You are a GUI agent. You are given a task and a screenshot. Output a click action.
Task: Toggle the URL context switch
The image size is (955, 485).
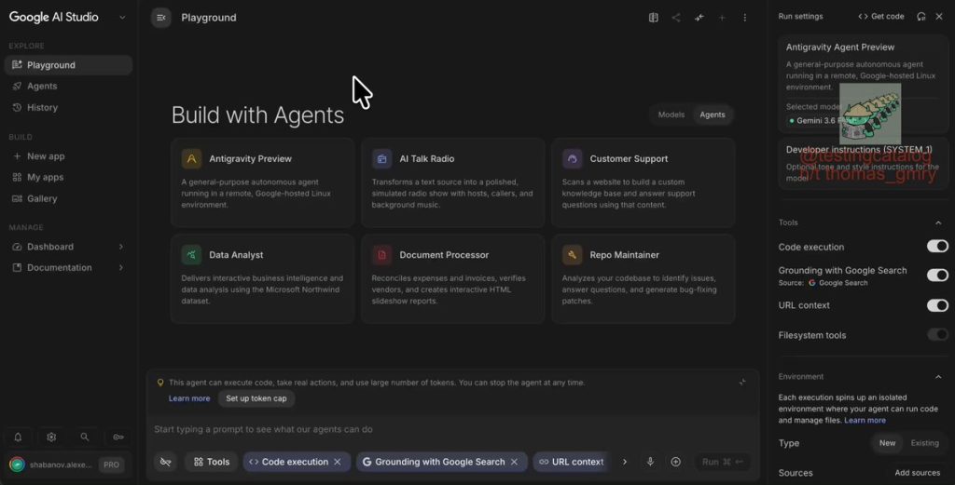point(937,305)
